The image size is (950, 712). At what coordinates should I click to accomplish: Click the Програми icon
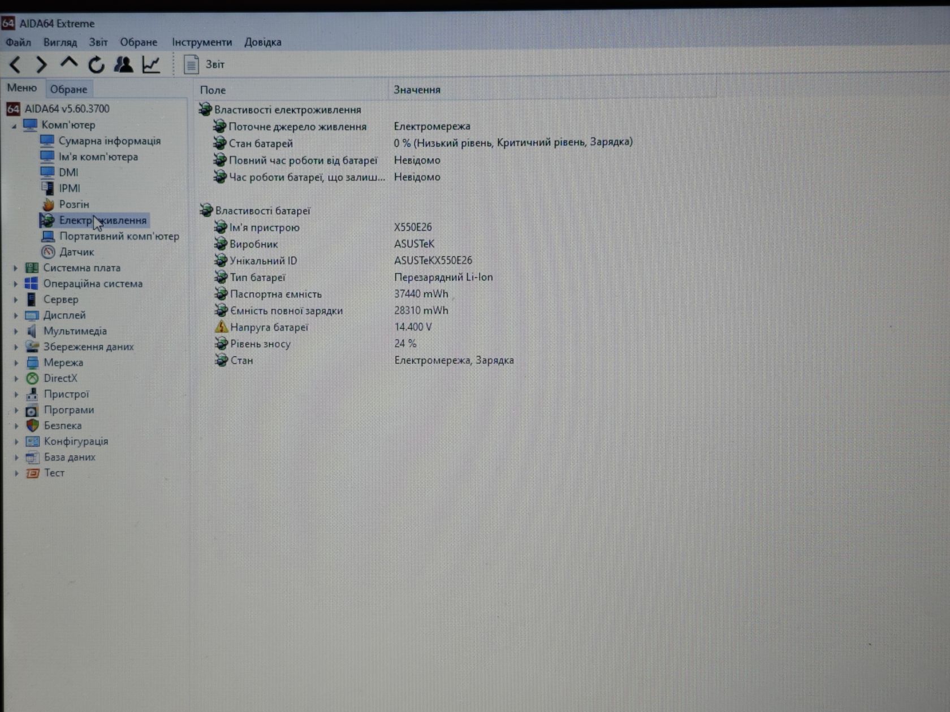tap(32, 410)
